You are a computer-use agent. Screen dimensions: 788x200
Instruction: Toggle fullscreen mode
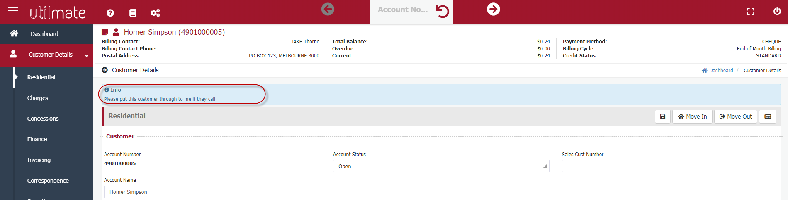[751, 12]
